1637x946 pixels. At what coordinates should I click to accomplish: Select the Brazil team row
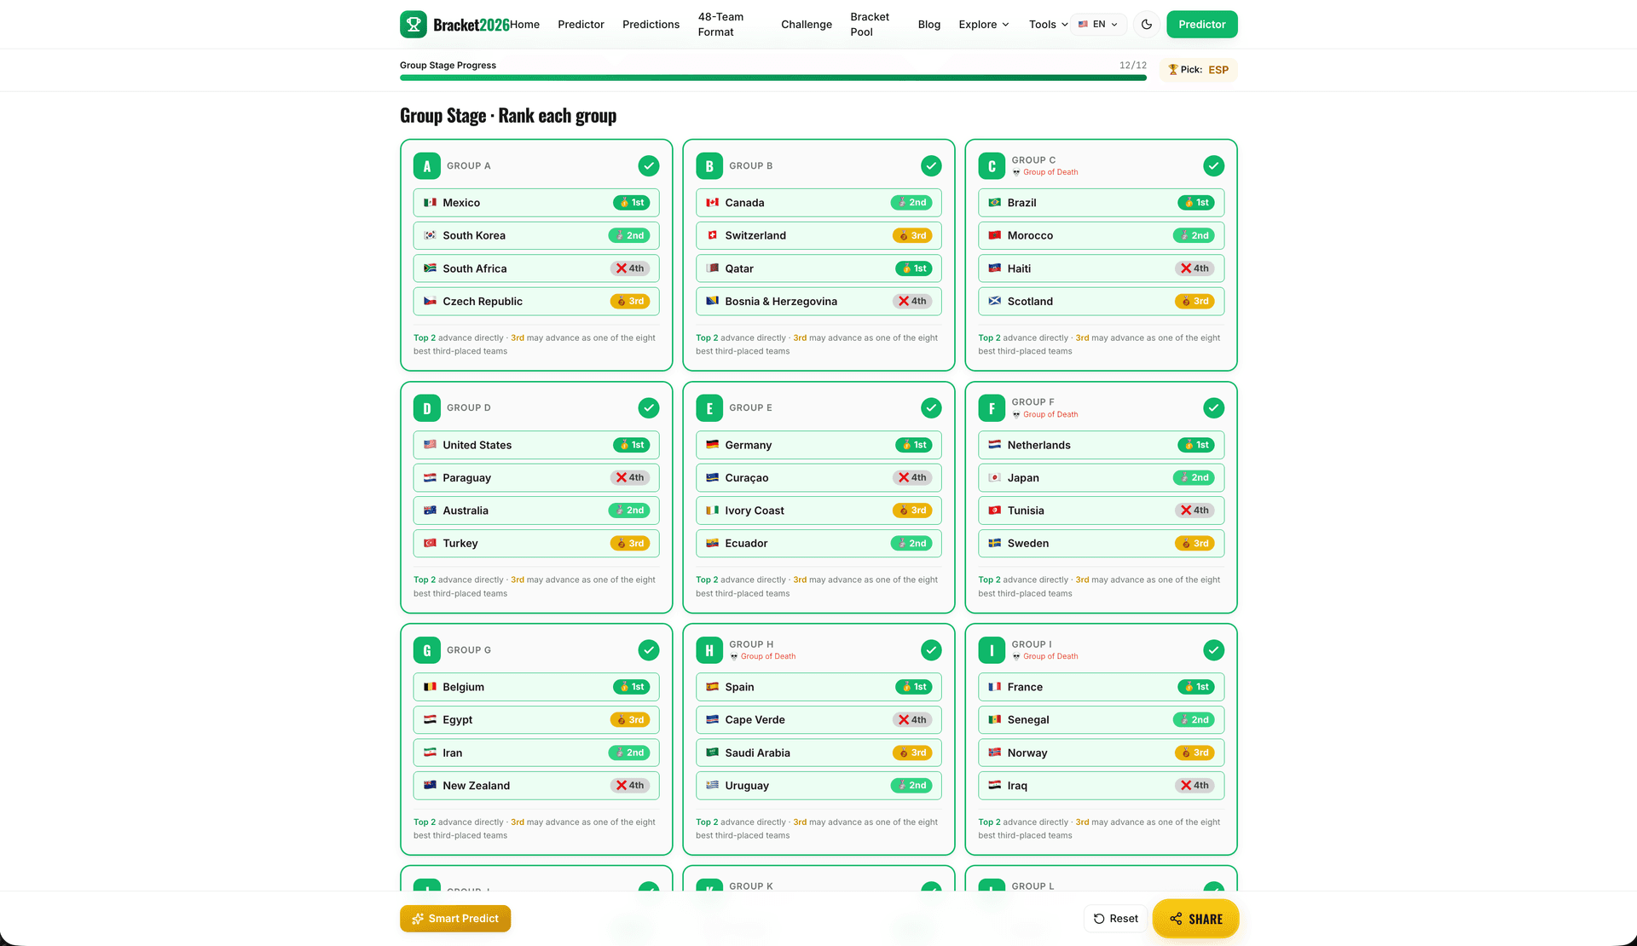(1101, 203)
